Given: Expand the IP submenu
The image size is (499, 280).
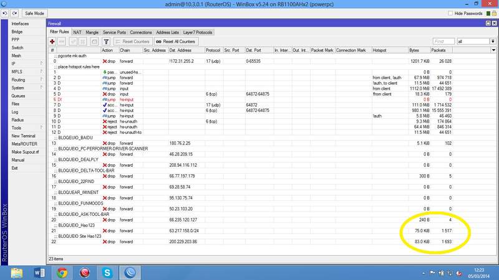Looking at the screenshot, I should 27,63.
